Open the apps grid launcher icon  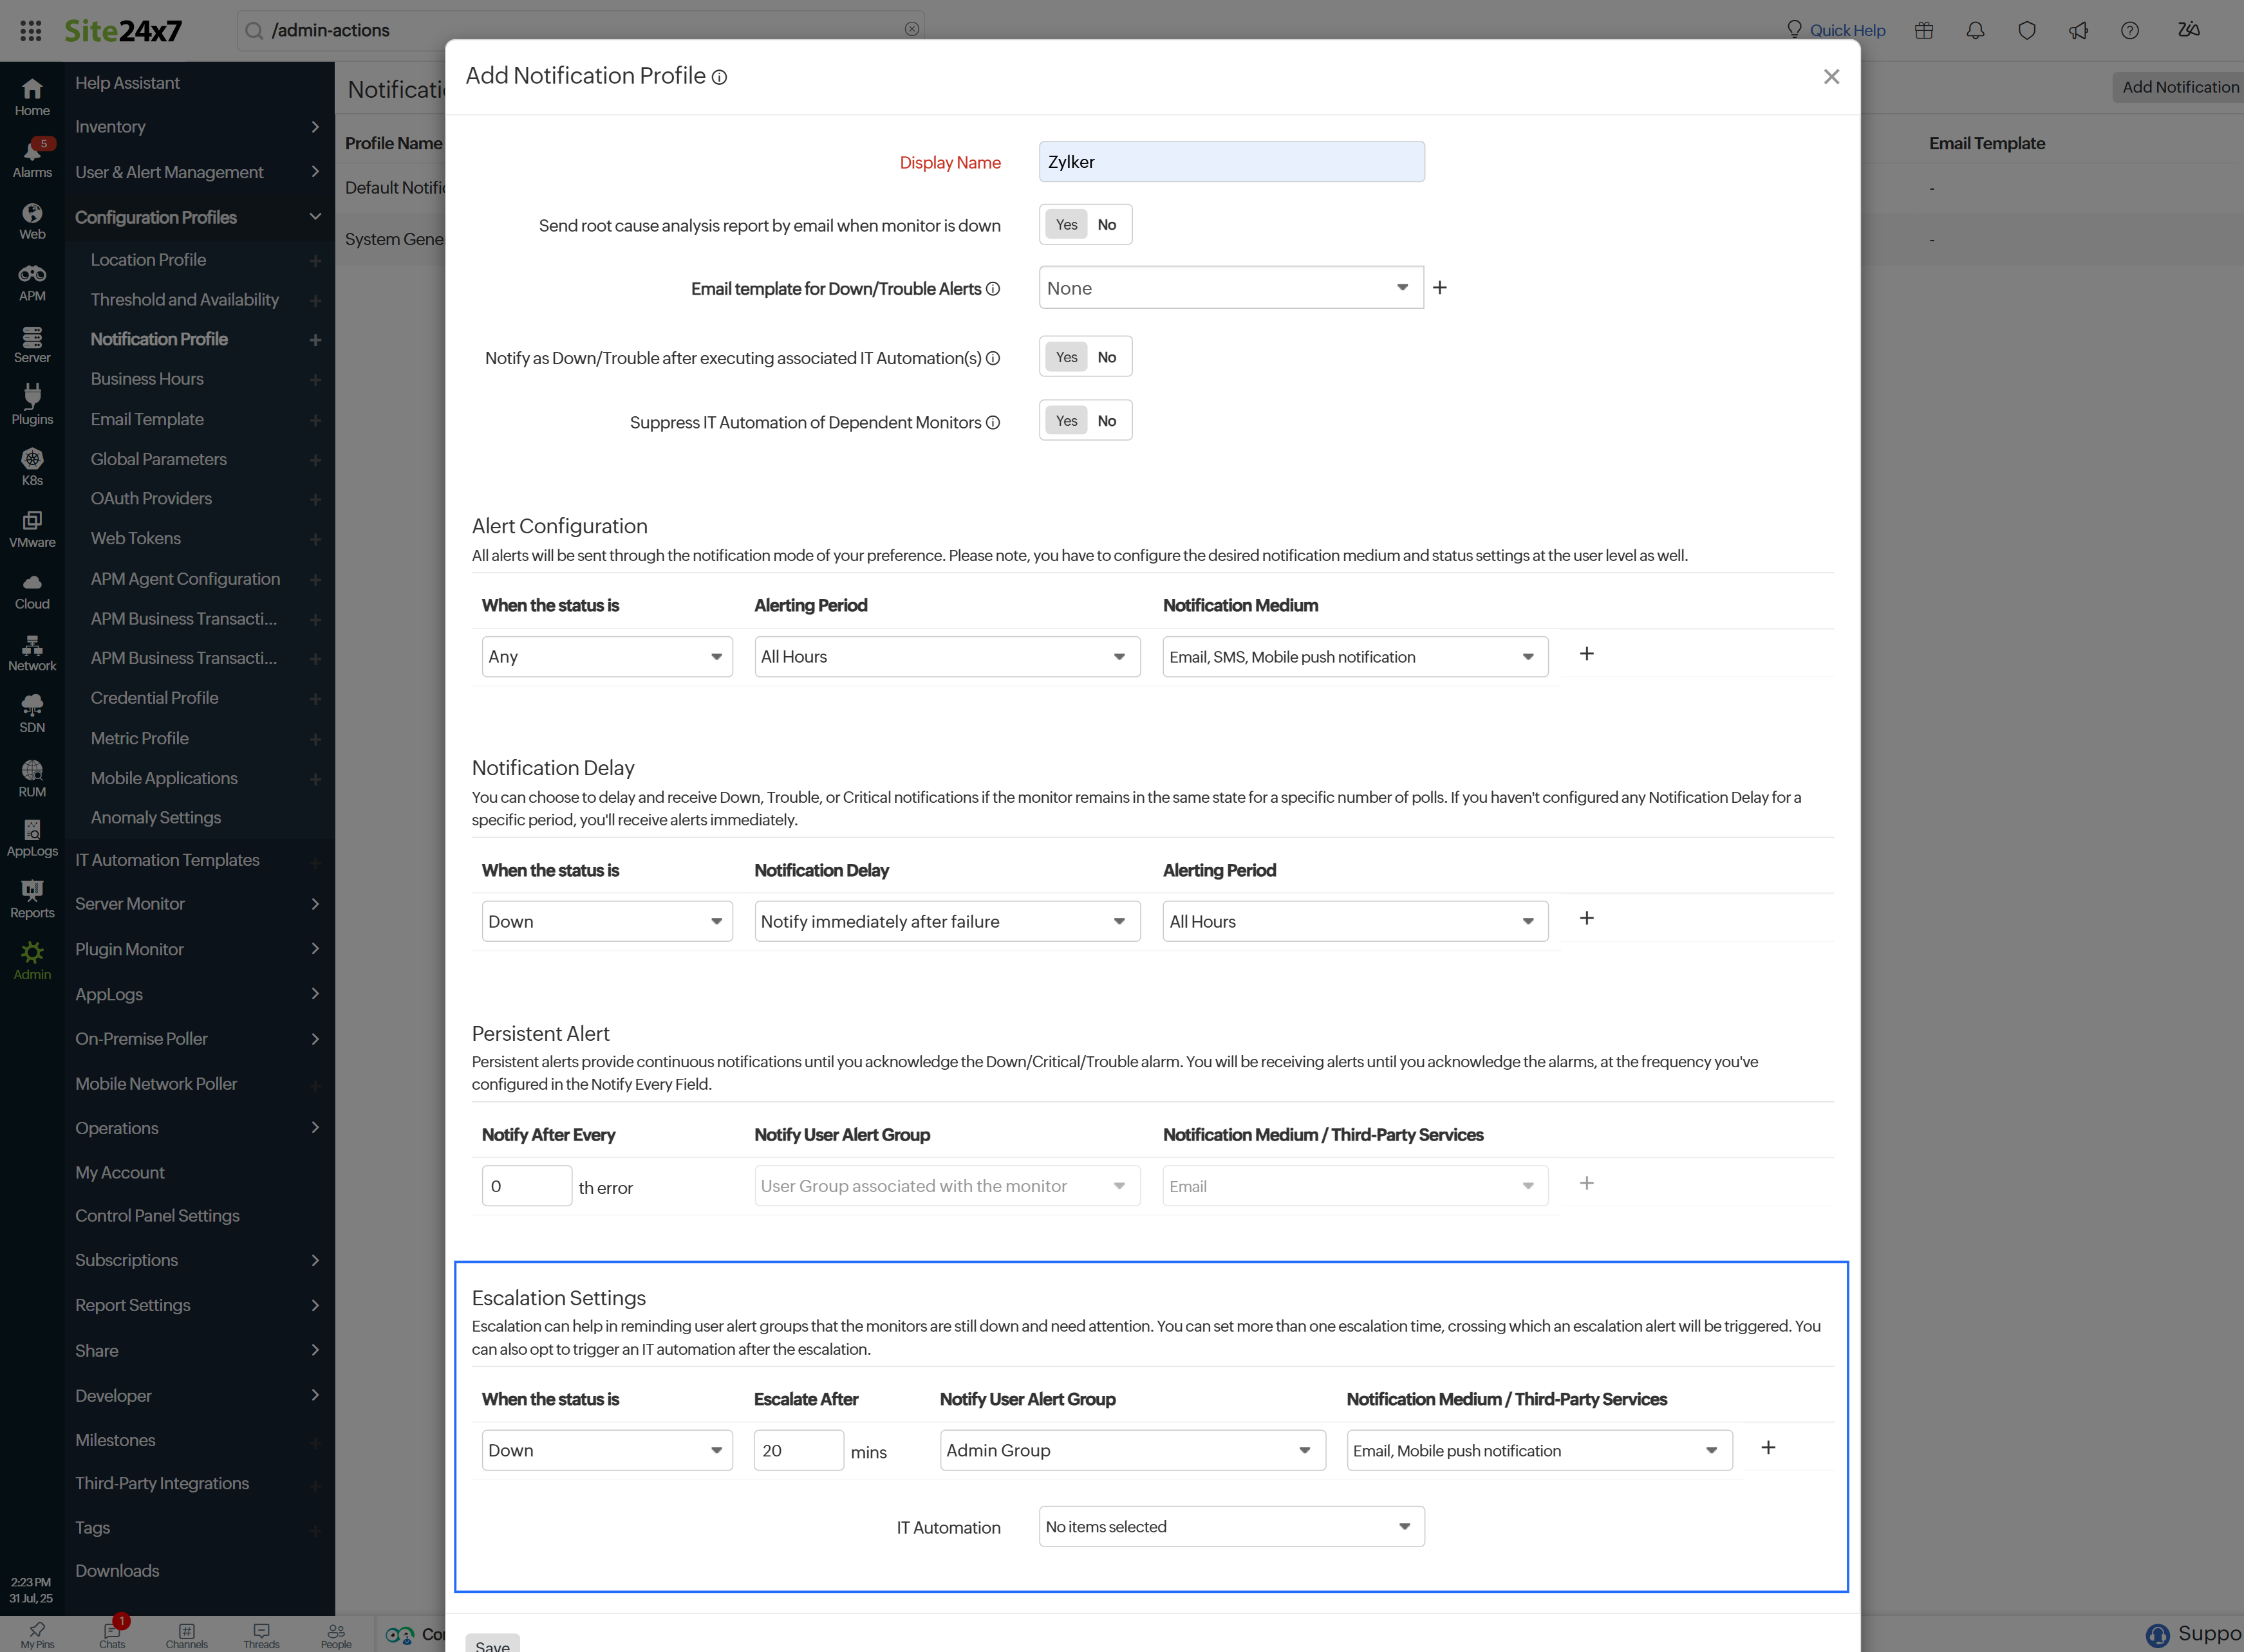31,30
